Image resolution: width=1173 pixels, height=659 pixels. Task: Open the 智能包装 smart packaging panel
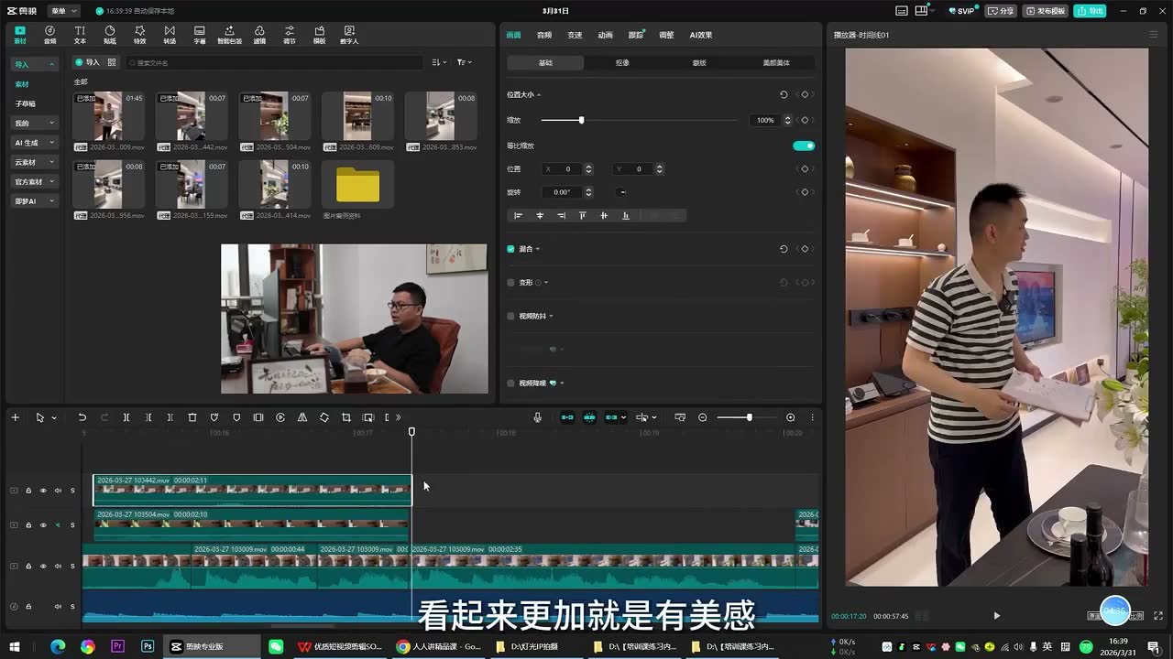tap(229, 35)
